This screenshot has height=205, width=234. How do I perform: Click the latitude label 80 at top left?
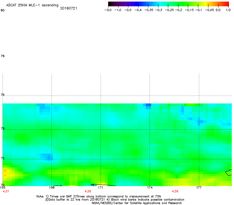(x=3, y=10)
